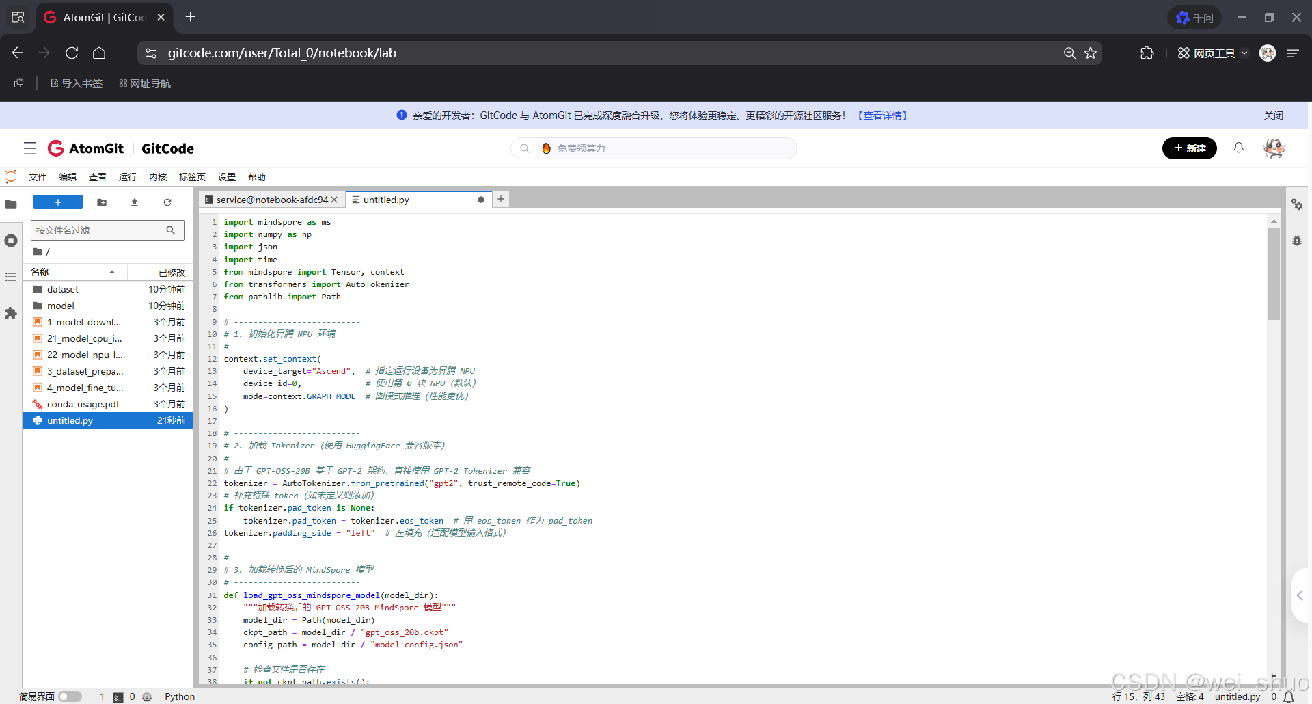The height and width of the screenshot is (704, 1312).
Task: Select the 1_model_downl... notebook file
Action: pos(108,322)
